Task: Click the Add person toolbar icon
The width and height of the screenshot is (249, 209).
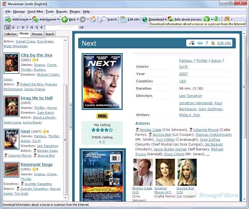Action: (35, 19)
